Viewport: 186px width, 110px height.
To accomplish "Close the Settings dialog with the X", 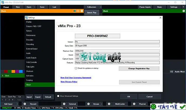I will [160, 18].
